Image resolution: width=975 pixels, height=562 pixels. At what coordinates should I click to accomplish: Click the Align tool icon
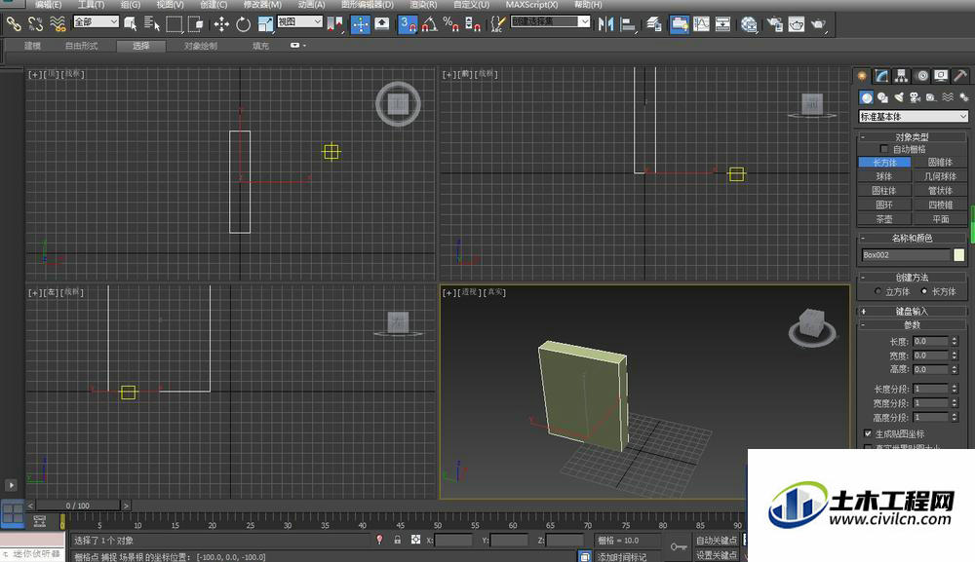(628, 24)
